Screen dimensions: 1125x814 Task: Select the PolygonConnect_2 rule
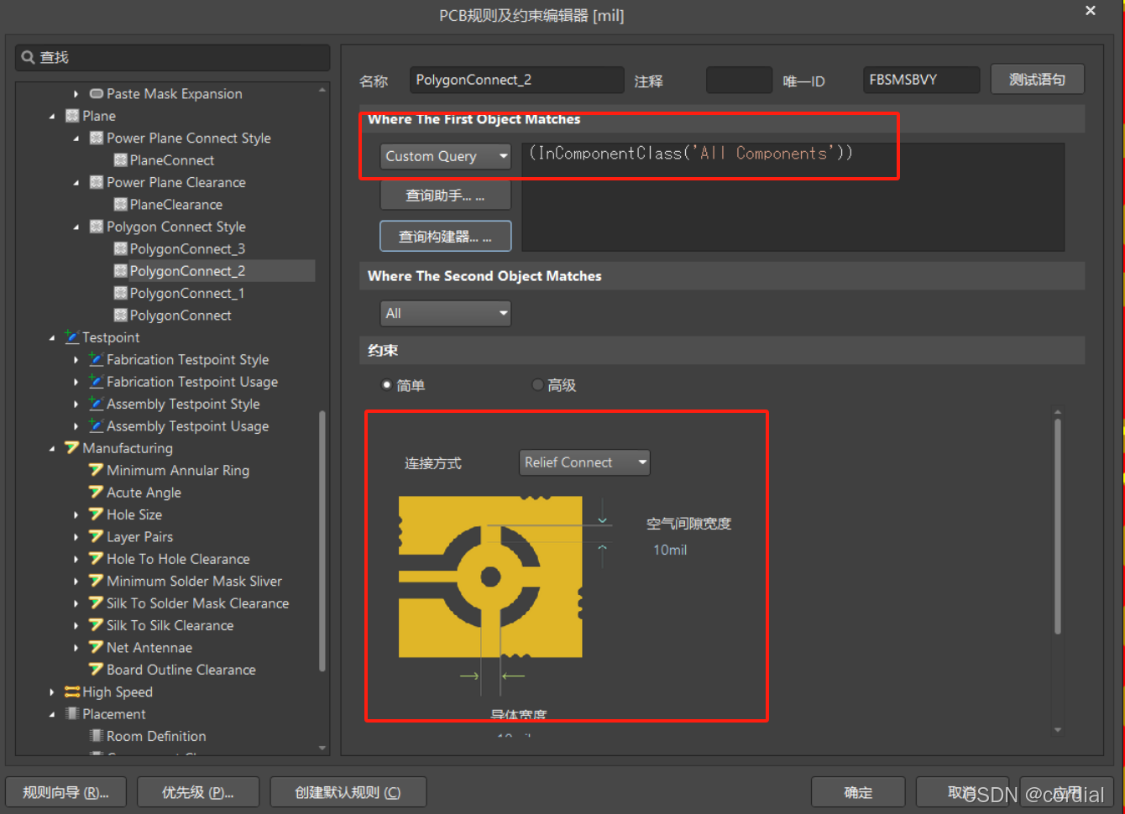pyautogui.click(x=187, y=271)
